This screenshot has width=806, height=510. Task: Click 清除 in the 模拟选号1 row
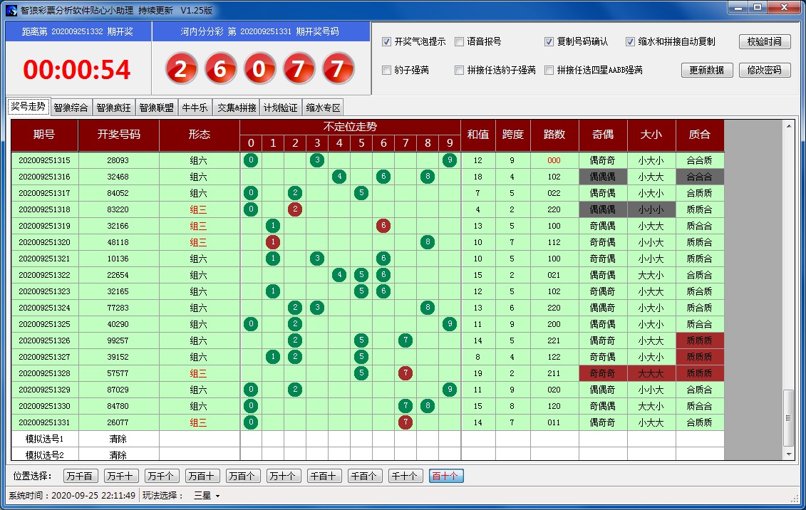[x=118, y=439]
